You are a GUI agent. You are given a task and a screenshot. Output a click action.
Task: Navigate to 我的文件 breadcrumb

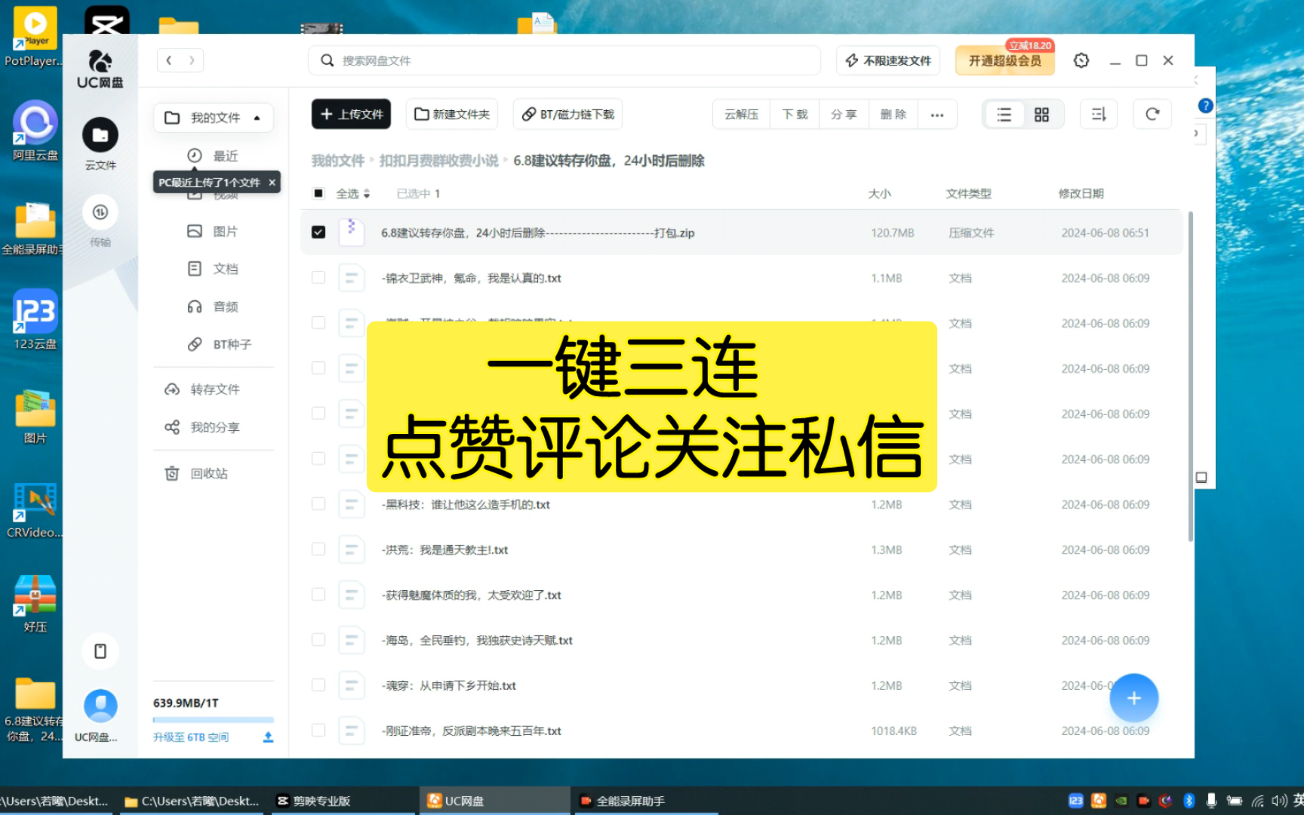point(338,161)
